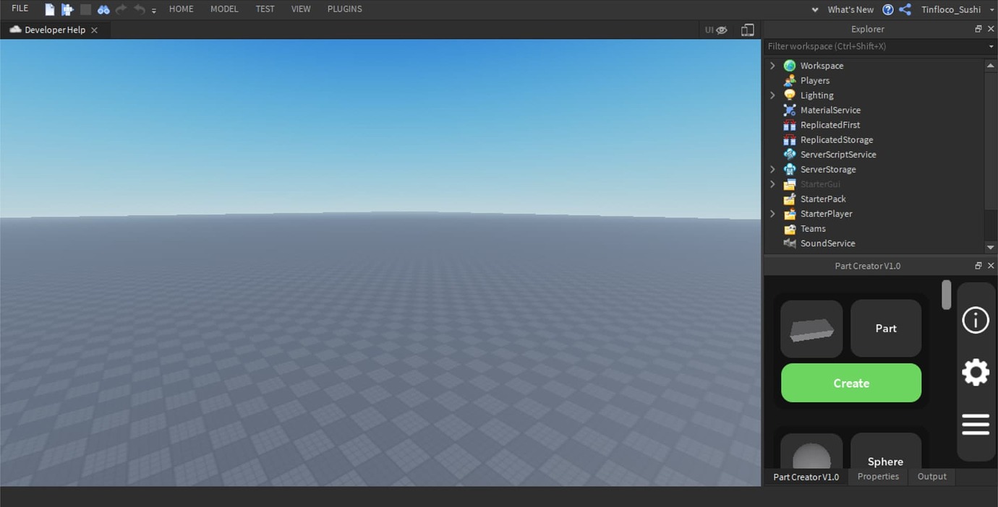This screenshot has height=507, width=998.
Task: Click the Undo arrow icon
Action: point(140,9)
